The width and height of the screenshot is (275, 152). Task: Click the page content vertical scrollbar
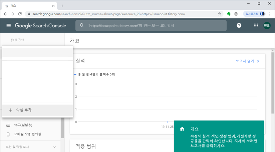tap(273, 83)
